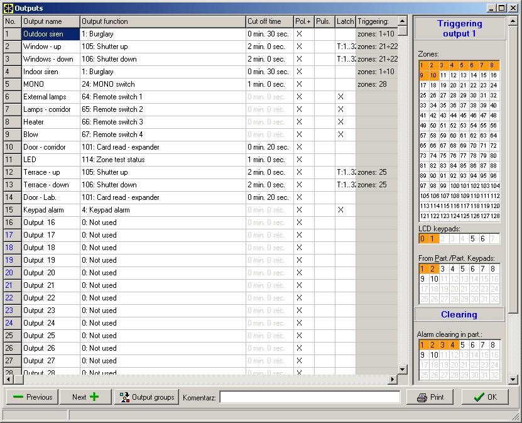Select the '114: Zone test status' cell
Image resolution: width=522 pixels, height=423 pixels.
tap(163, 160)
